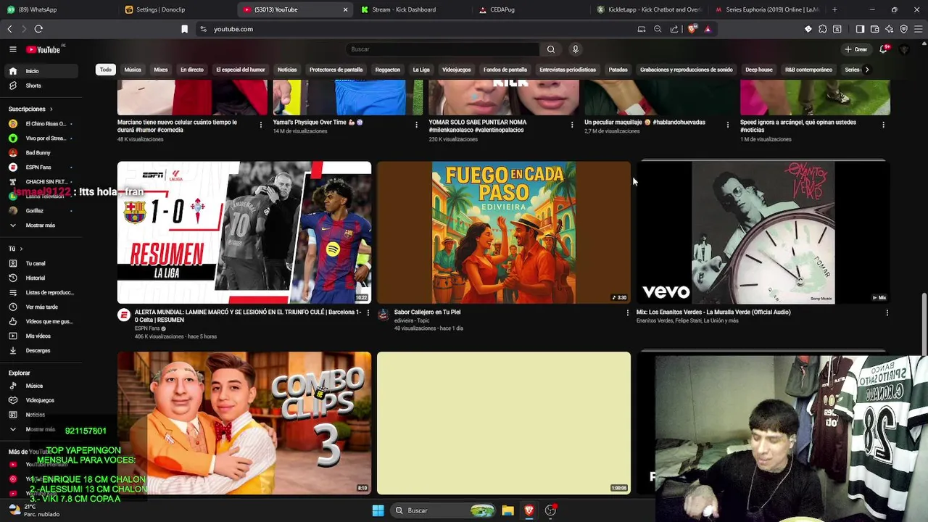Toggle Brave sidebar panel icon
This screenshot has width=928, height=522.
(x=860, y=29)
